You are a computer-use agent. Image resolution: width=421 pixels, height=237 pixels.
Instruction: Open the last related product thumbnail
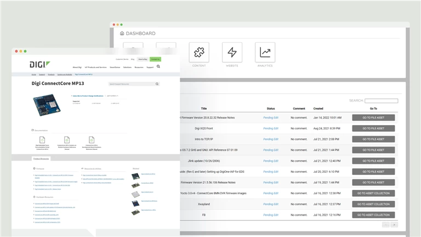point(135,212)
